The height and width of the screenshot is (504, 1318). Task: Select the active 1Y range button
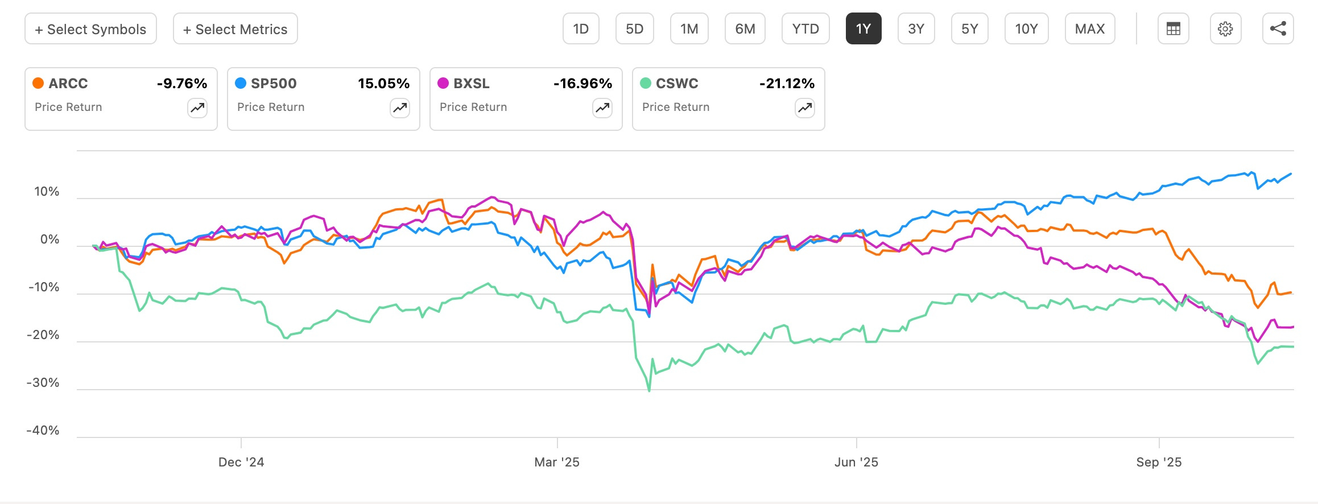tap(863, 28)
